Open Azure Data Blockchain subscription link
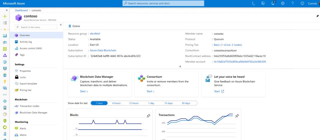 (x=103, y=50)
